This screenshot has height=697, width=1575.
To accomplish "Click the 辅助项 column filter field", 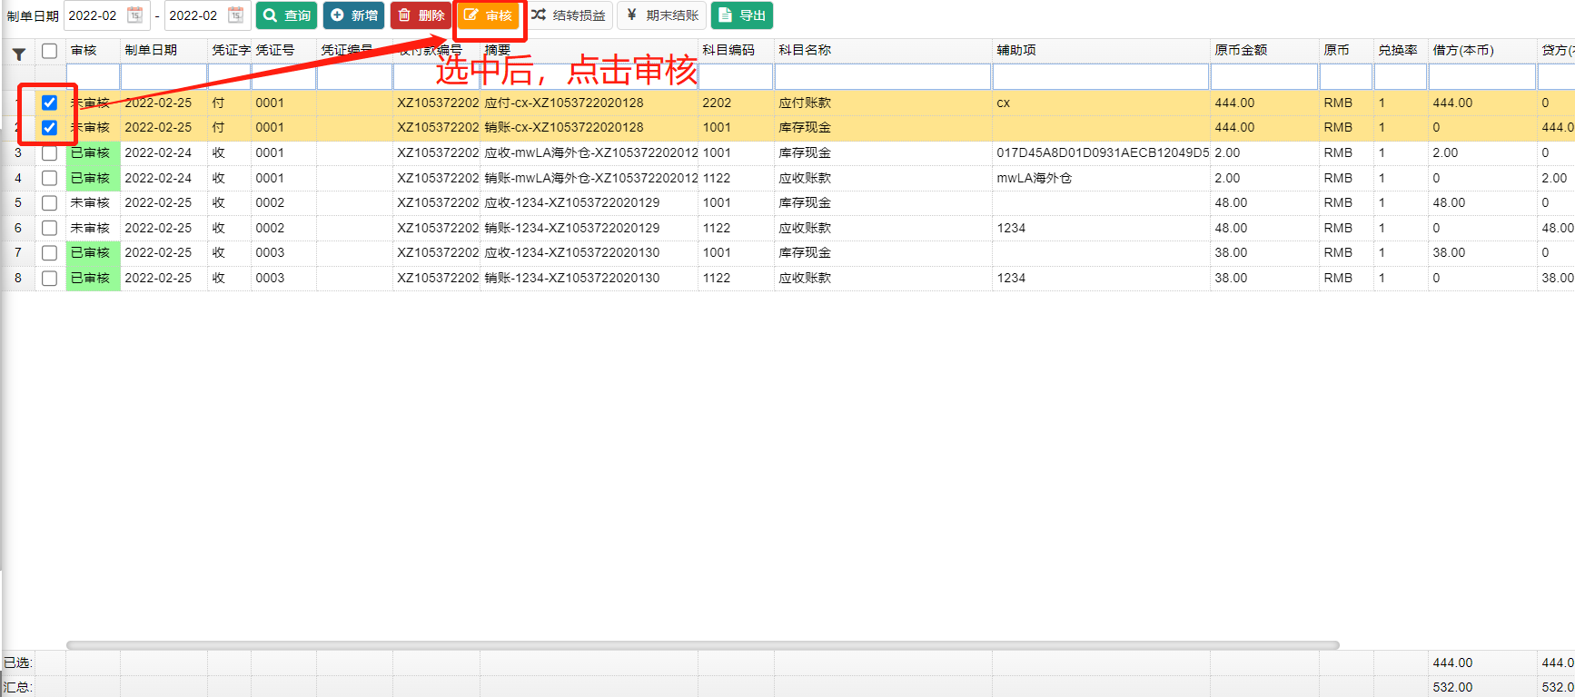I will (1101, 77).
